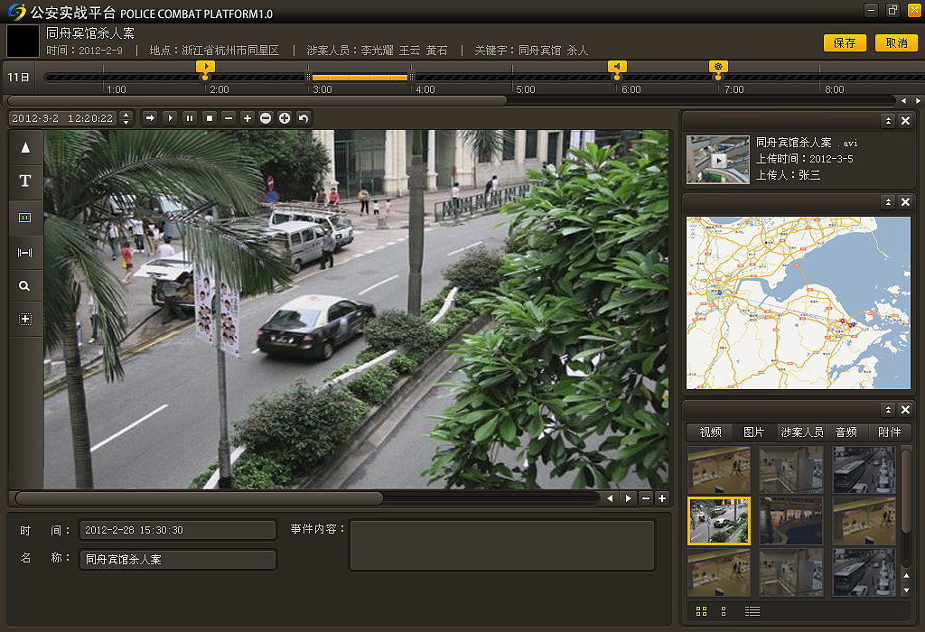Click the plus speed button in player toolbar
The height and width of the screenshot is (632, 925).
[248, 118]
